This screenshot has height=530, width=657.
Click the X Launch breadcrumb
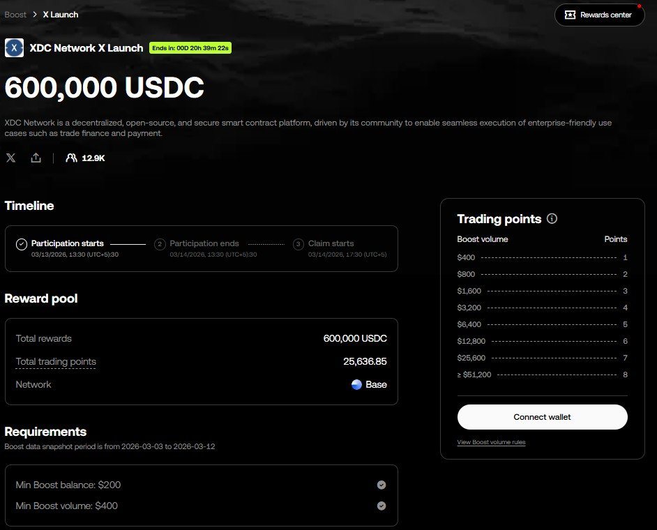point(61,15)
